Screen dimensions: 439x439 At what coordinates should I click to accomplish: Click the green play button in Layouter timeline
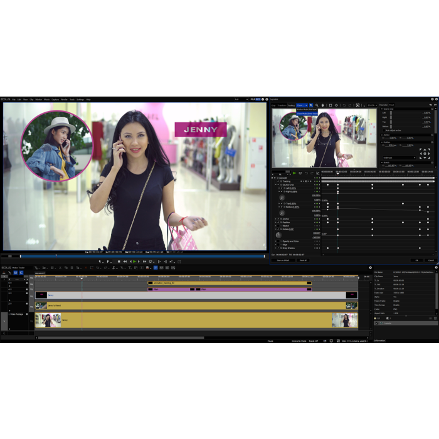[x=294, y=173]
